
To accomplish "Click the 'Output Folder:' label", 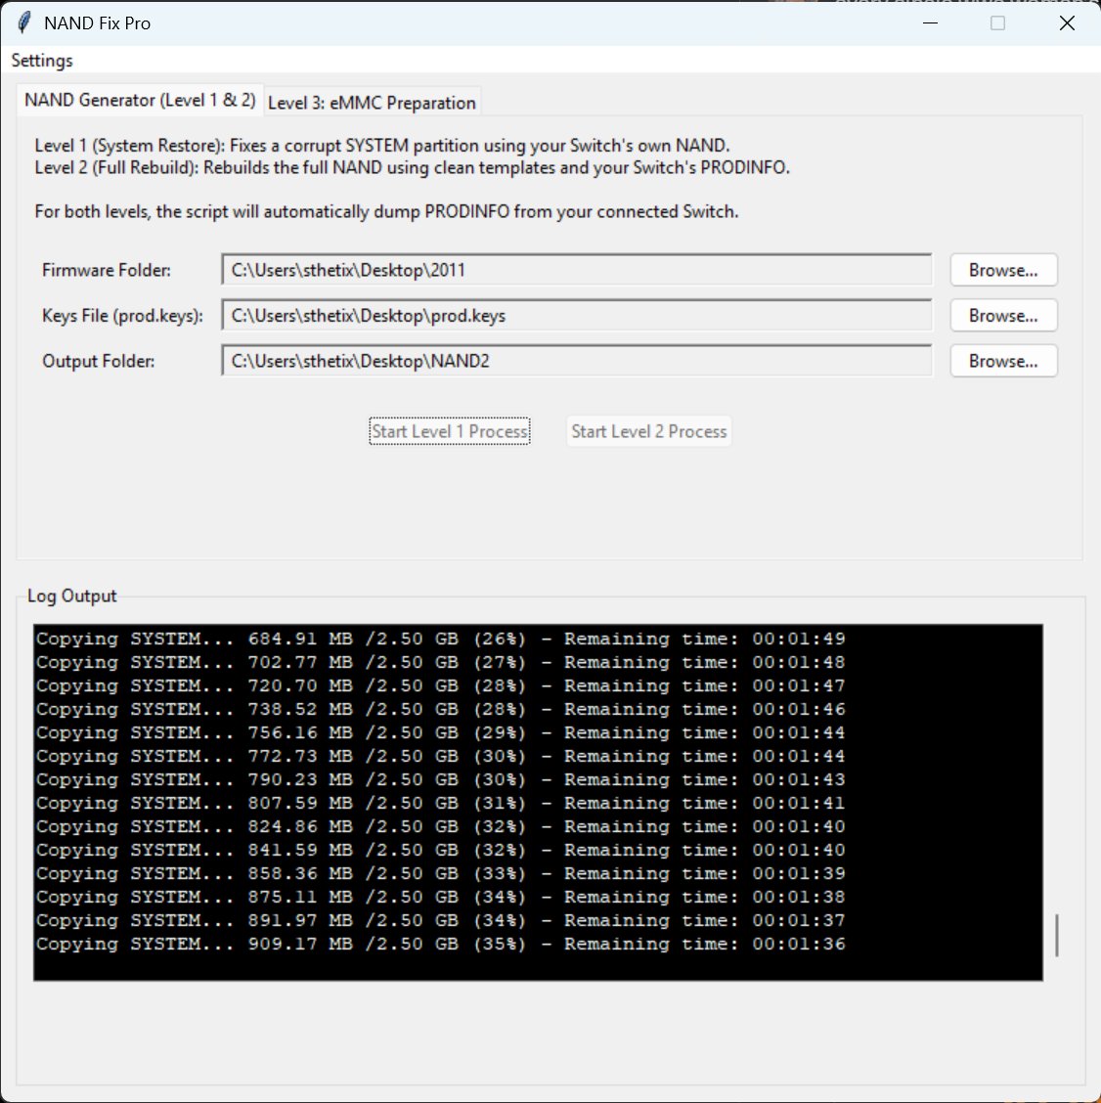I will [99, 361].
